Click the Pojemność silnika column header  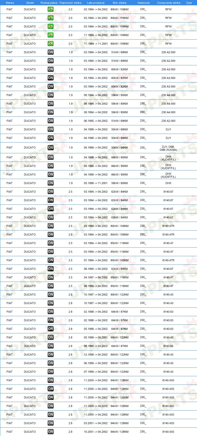[x=70, y=3]
